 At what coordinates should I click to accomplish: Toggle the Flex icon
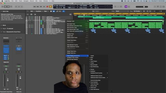point(60,11)
